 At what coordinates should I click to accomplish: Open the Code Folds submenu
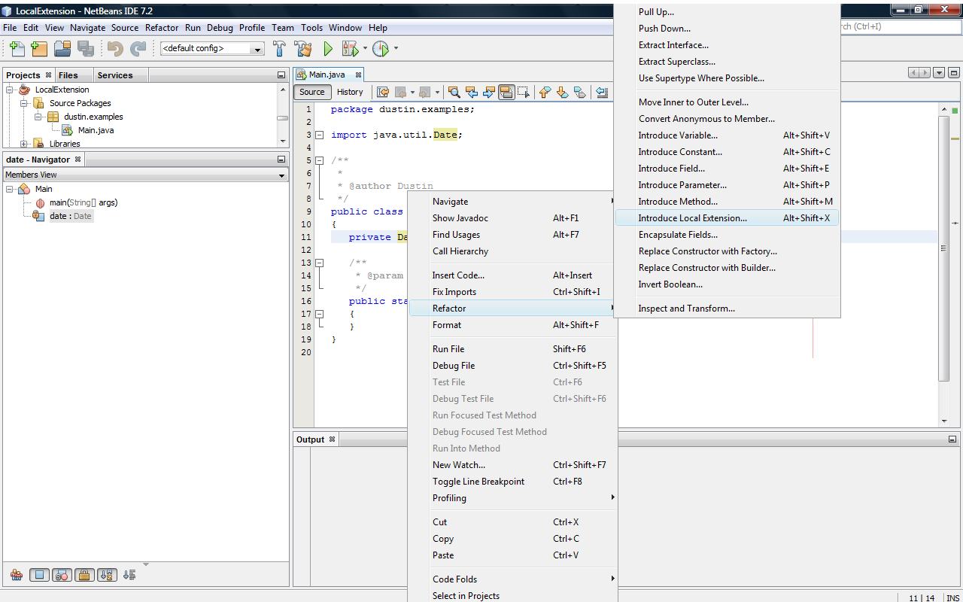tap(512, 579)
